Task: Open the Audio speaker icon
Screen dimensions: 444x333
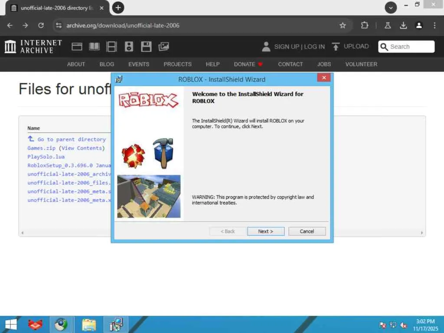Action: 129,46
